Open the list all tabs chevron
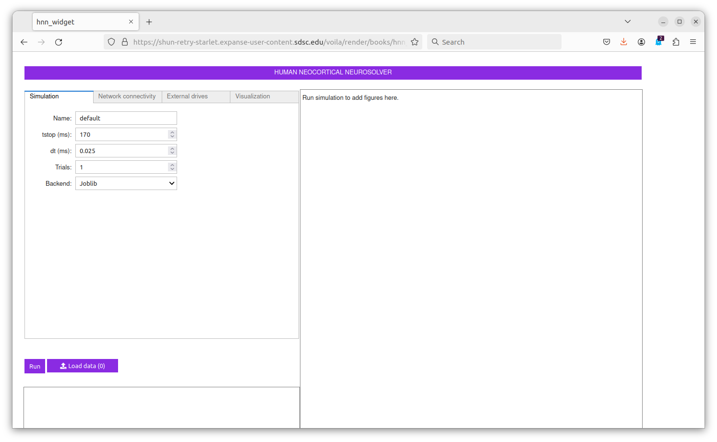 627,22
